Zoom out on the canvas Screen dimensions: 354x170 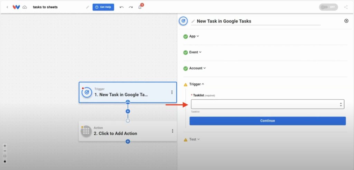click(5, 151)
